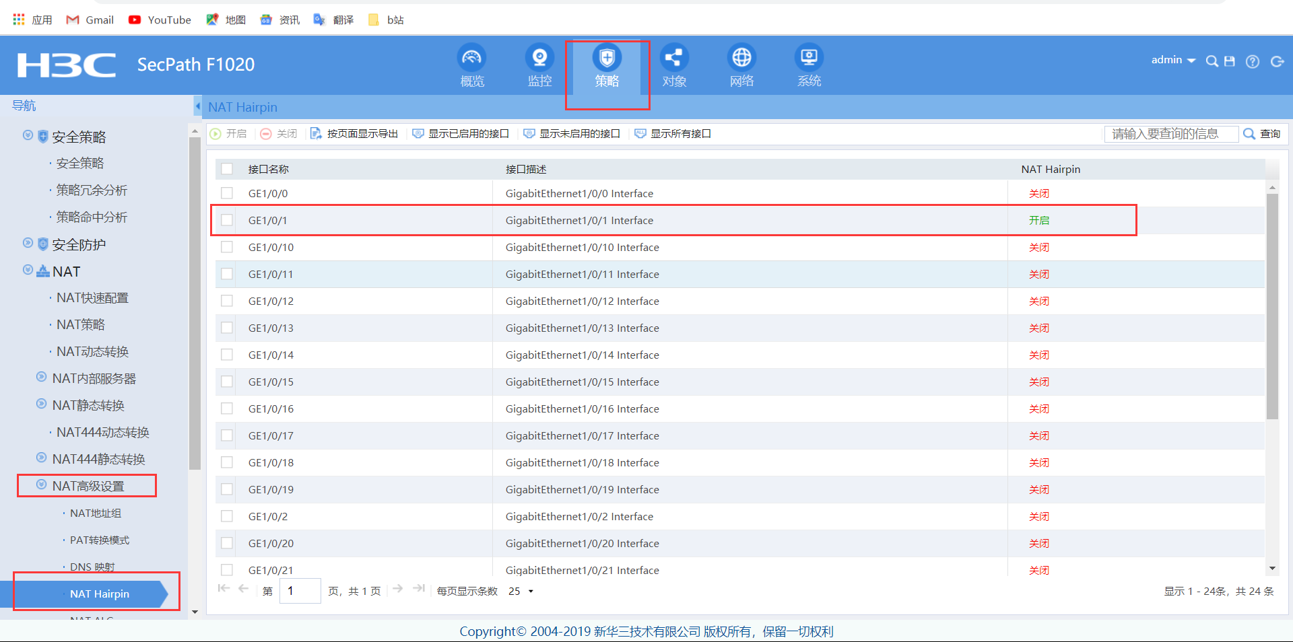The width and height of the screenshot is (1293, 642).
Task: Click the navigation panel scrollbar
Action: [195, 303]
